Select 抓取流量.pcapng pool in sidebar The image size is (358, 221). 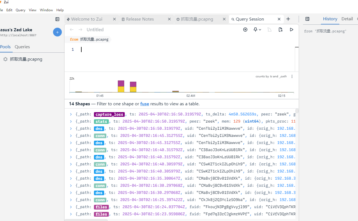point(26,59)
